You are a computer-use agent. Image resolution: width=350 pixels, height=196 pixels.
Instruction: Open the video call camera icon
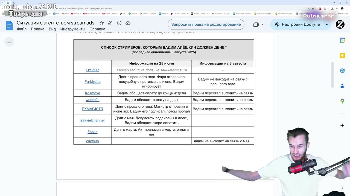point(256,24)
